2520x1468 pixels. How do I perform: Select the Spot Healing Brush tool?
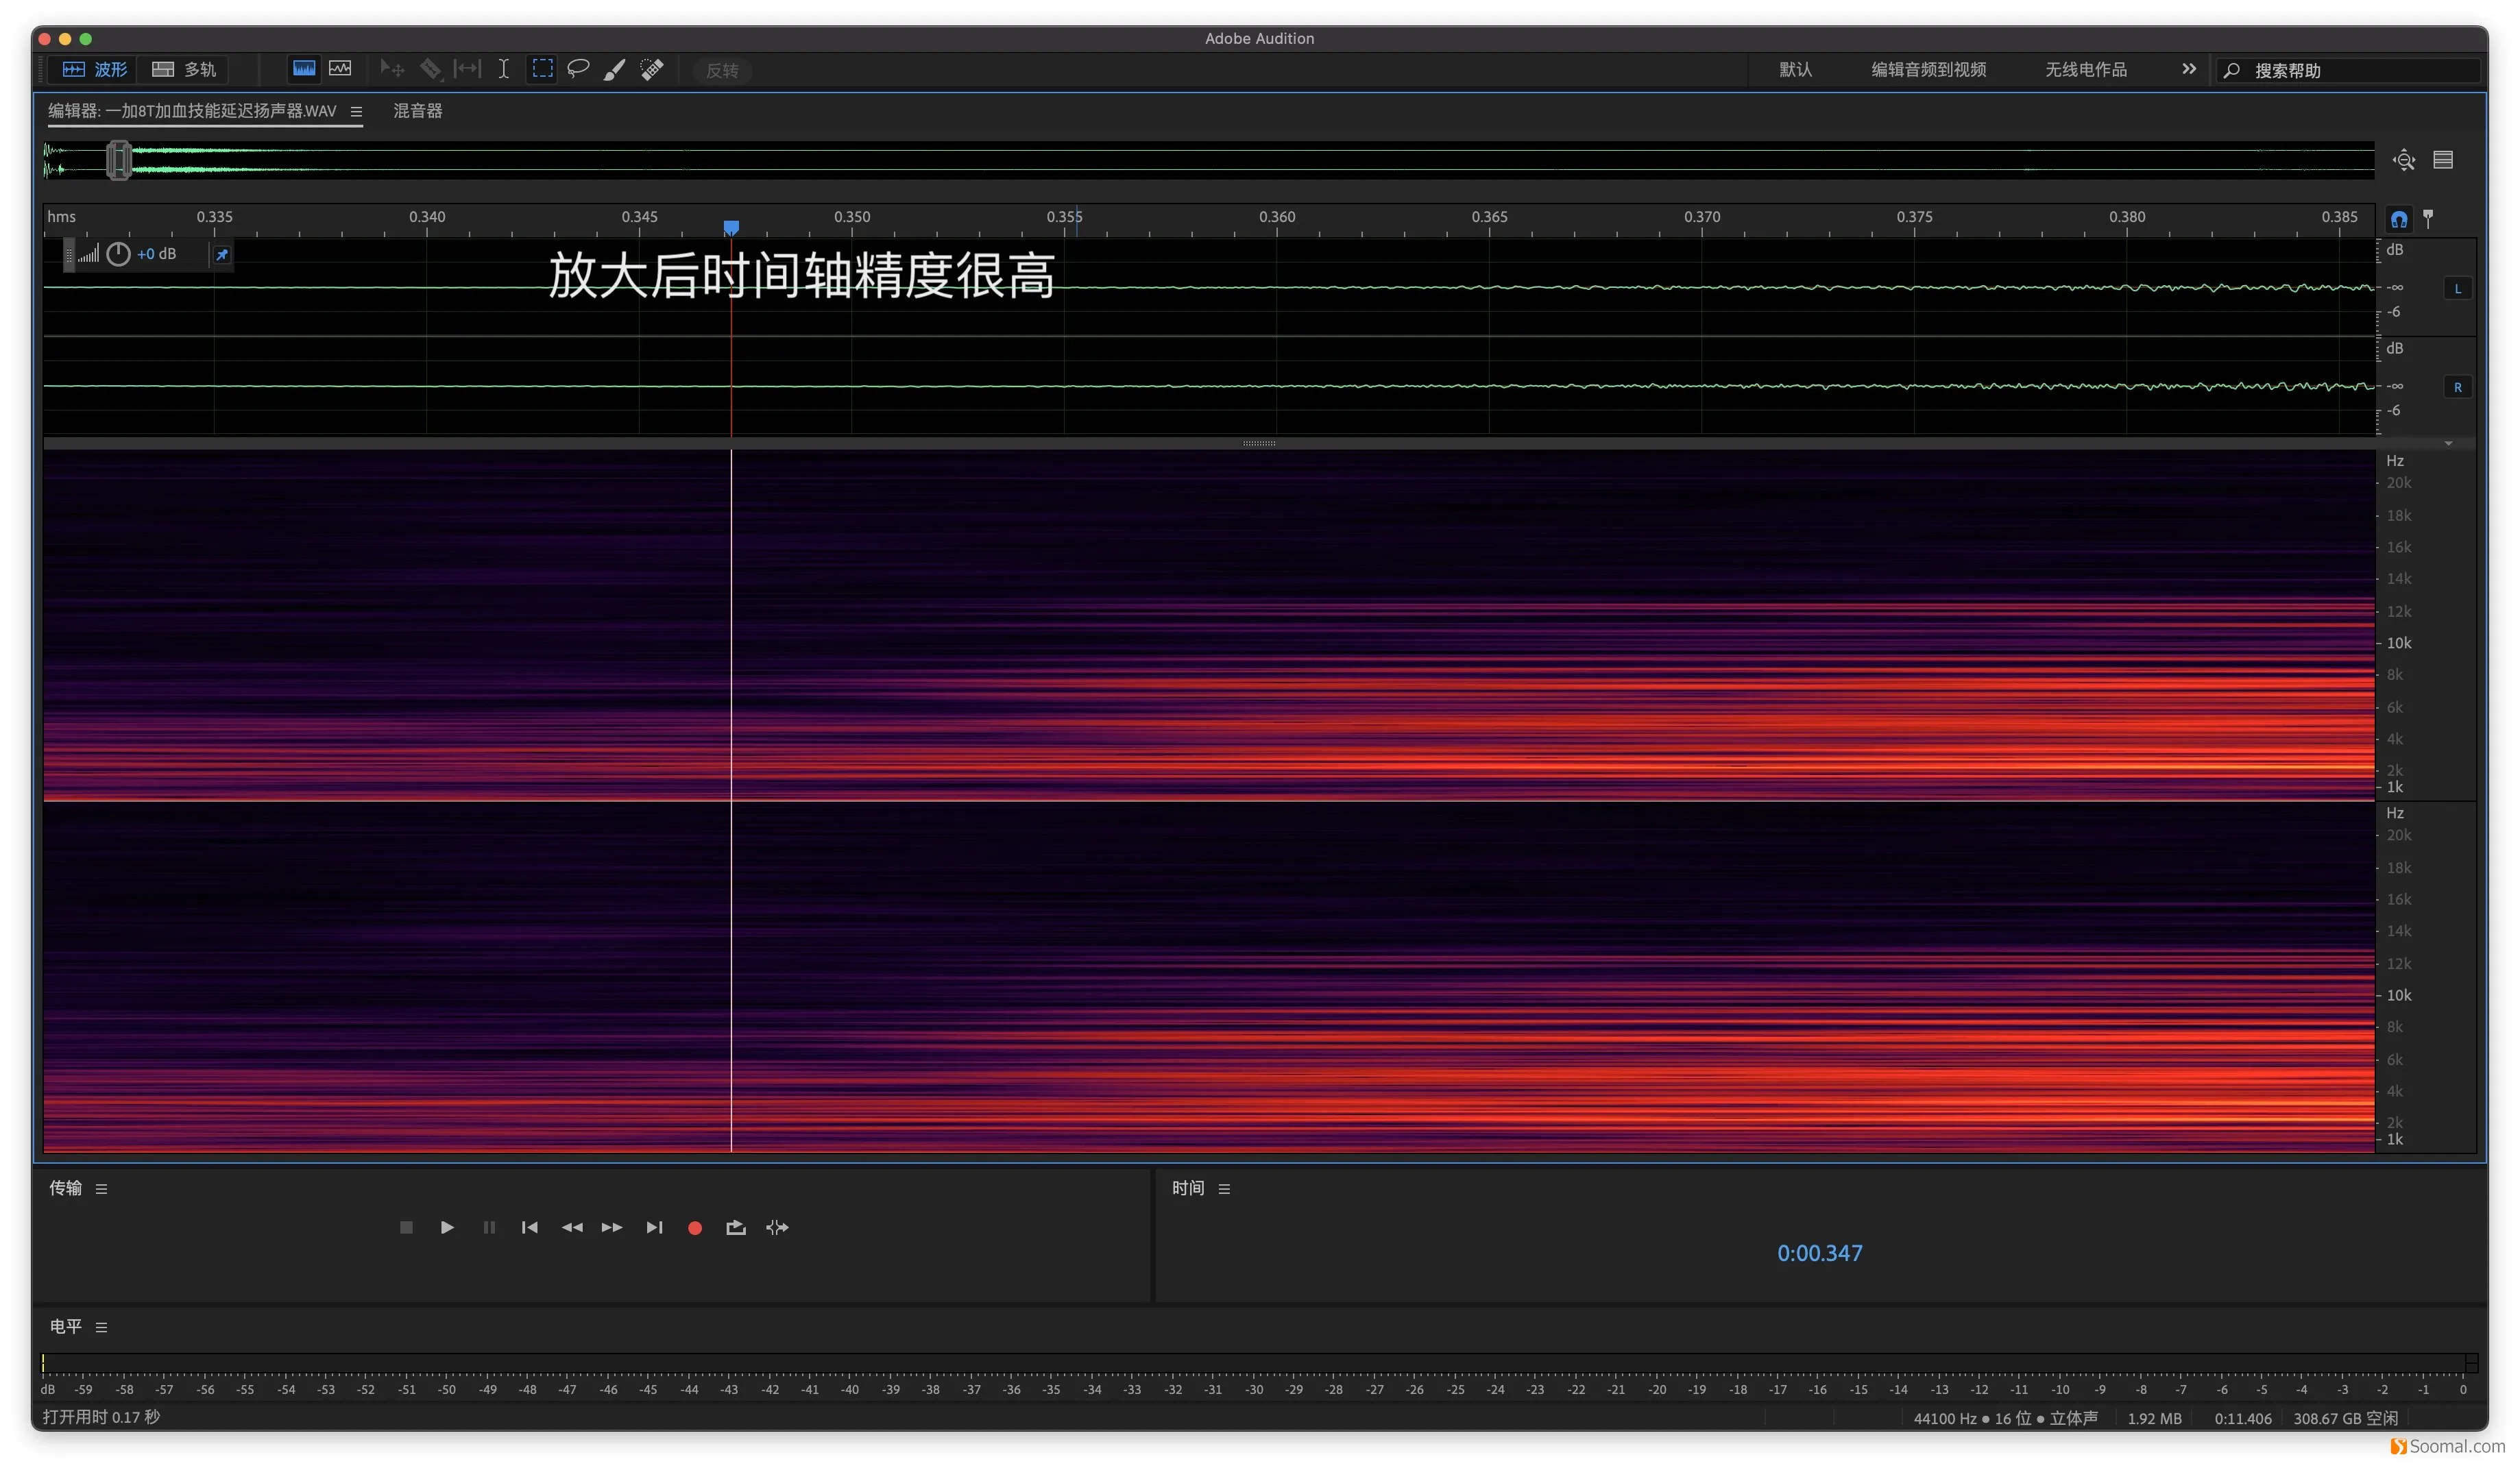652,69
